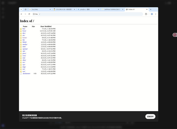Screen dimensions: 177x129
Task: Click the date 12/31/24, 2:25:00 AM
Action: point(47,31)
